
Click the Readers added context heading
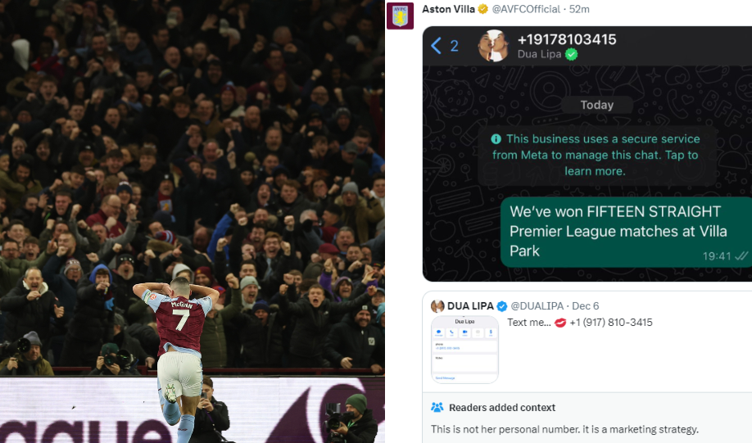click(x=501, y=408)
